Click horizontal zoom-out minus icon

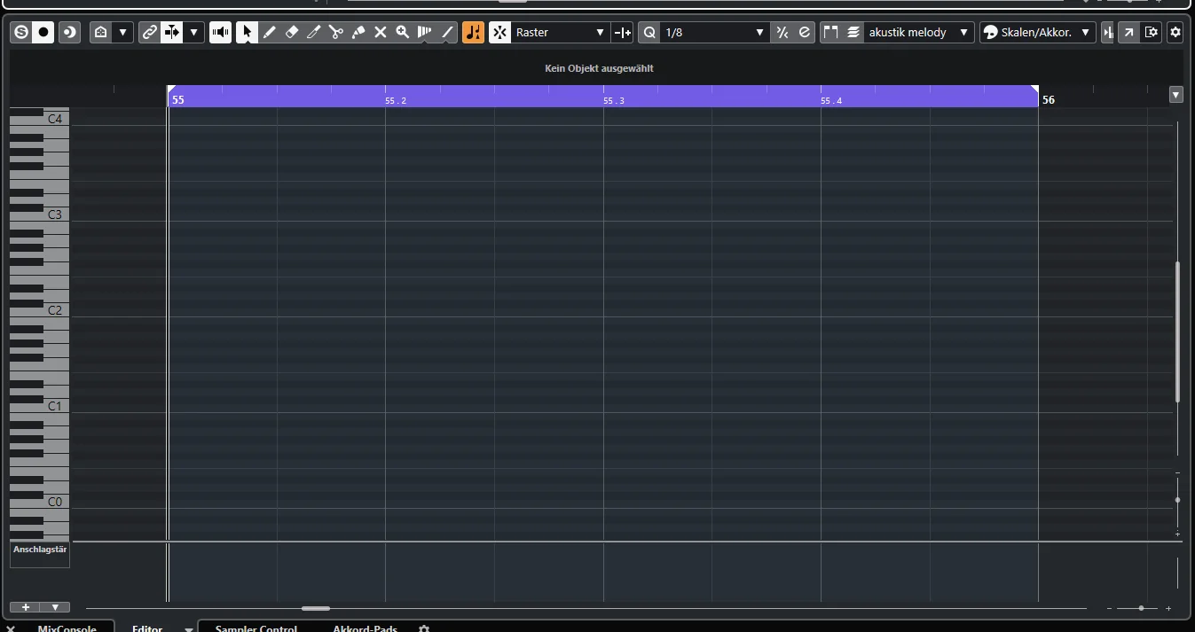[x=1109, y=608]
